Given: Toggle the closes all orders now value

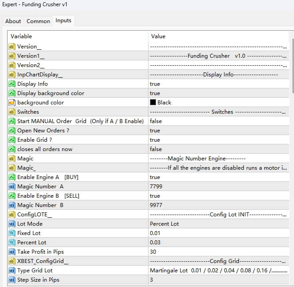Looking at the screenshot, I should tap(156, 149).
